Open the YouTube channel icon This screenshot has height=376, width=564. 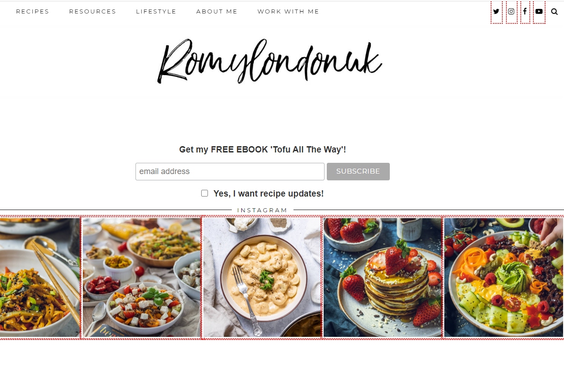coord(539,12)
